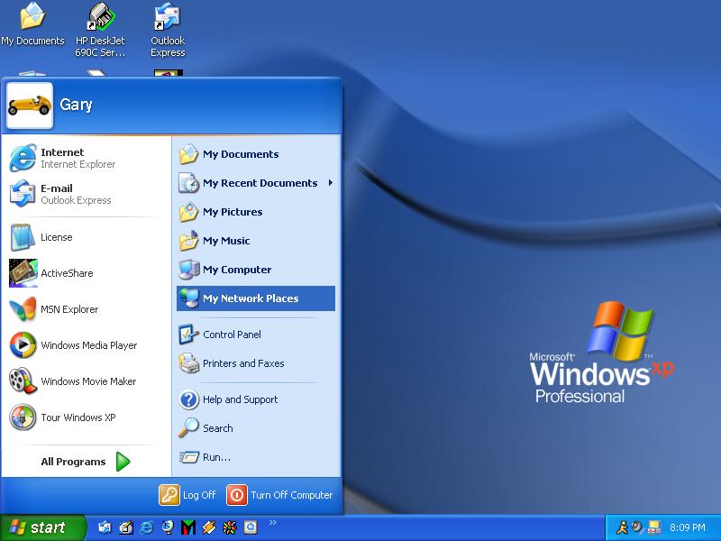
Task: Click Show Desktop quick launch icon
Action: point(125,527)
